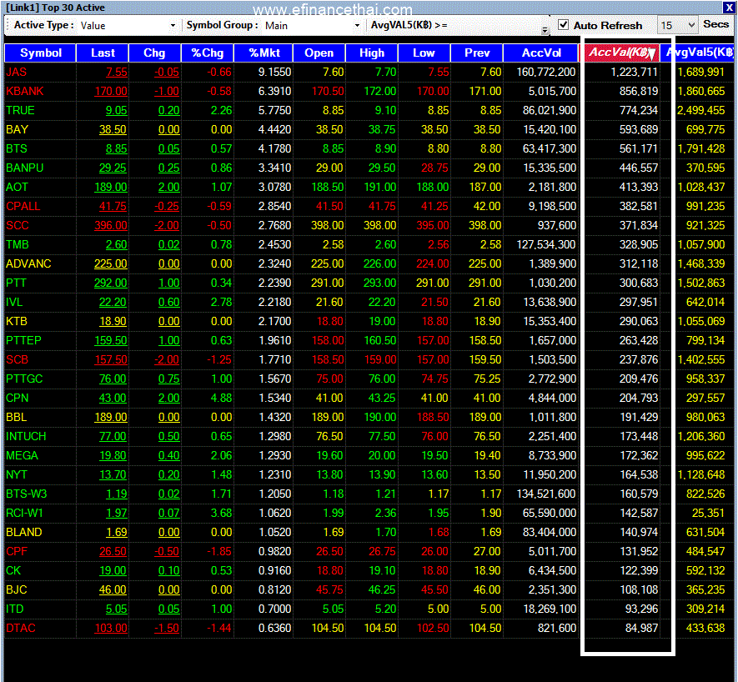Click DTAC change value -1.50

click(x=167, y=629)
